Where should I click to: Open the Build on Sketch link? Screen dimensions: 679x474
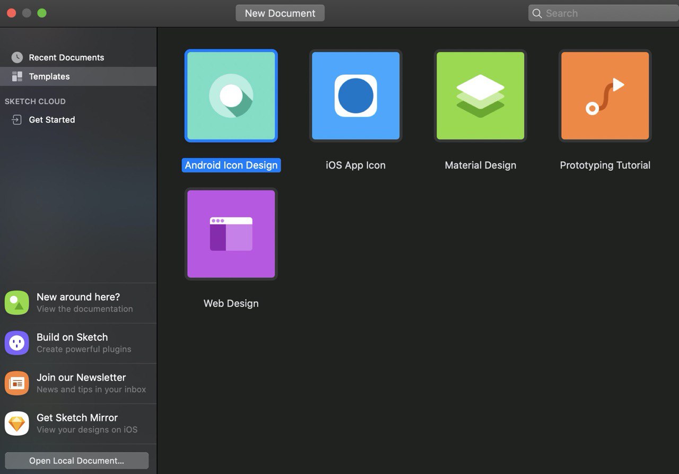point(79,343)
